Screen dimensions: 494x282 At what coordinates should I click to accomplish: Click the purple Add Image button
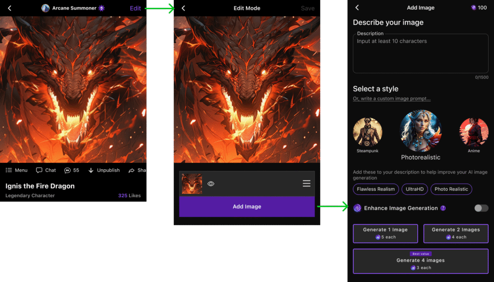247,206
